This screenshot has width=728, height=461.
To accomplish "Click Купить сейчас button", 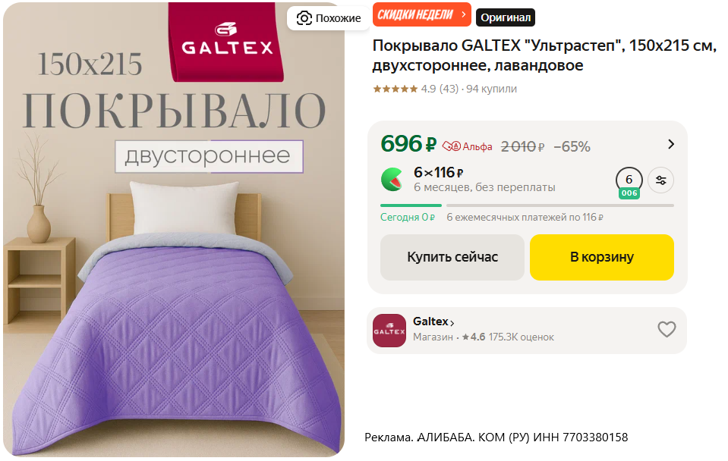I will (x=452, y=257).
